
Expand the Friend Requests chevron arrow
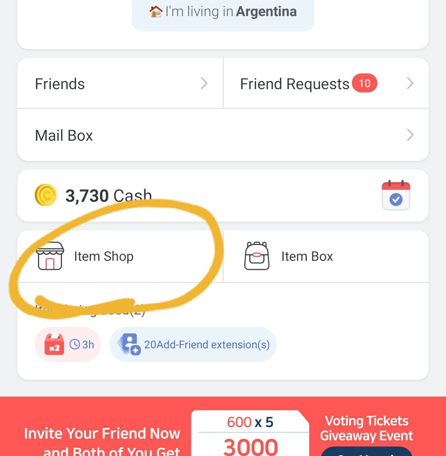pos(410,84)
